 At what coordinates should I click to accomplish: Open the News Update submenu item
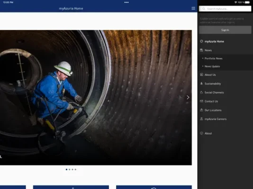(x=212, y=66)
